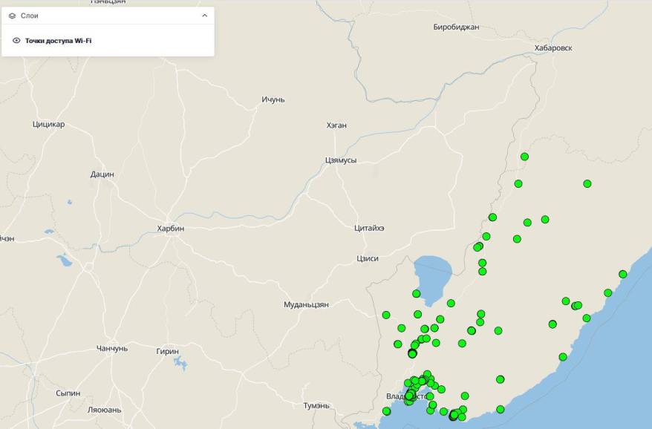Select the Точки доступа Wi-Fi layer name

pos(58,41)
